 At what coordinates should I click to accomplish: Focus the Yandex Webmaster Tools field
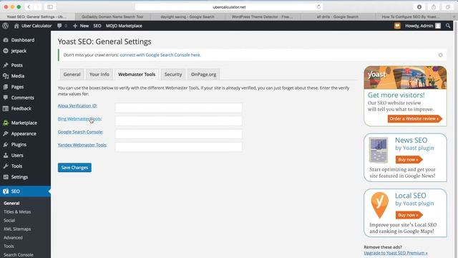coord(178,146)
